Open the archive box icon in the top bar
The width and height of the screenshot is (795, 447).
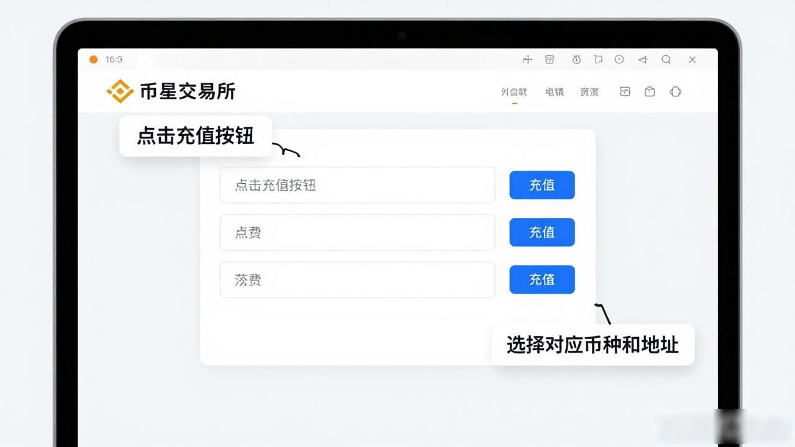550,60
